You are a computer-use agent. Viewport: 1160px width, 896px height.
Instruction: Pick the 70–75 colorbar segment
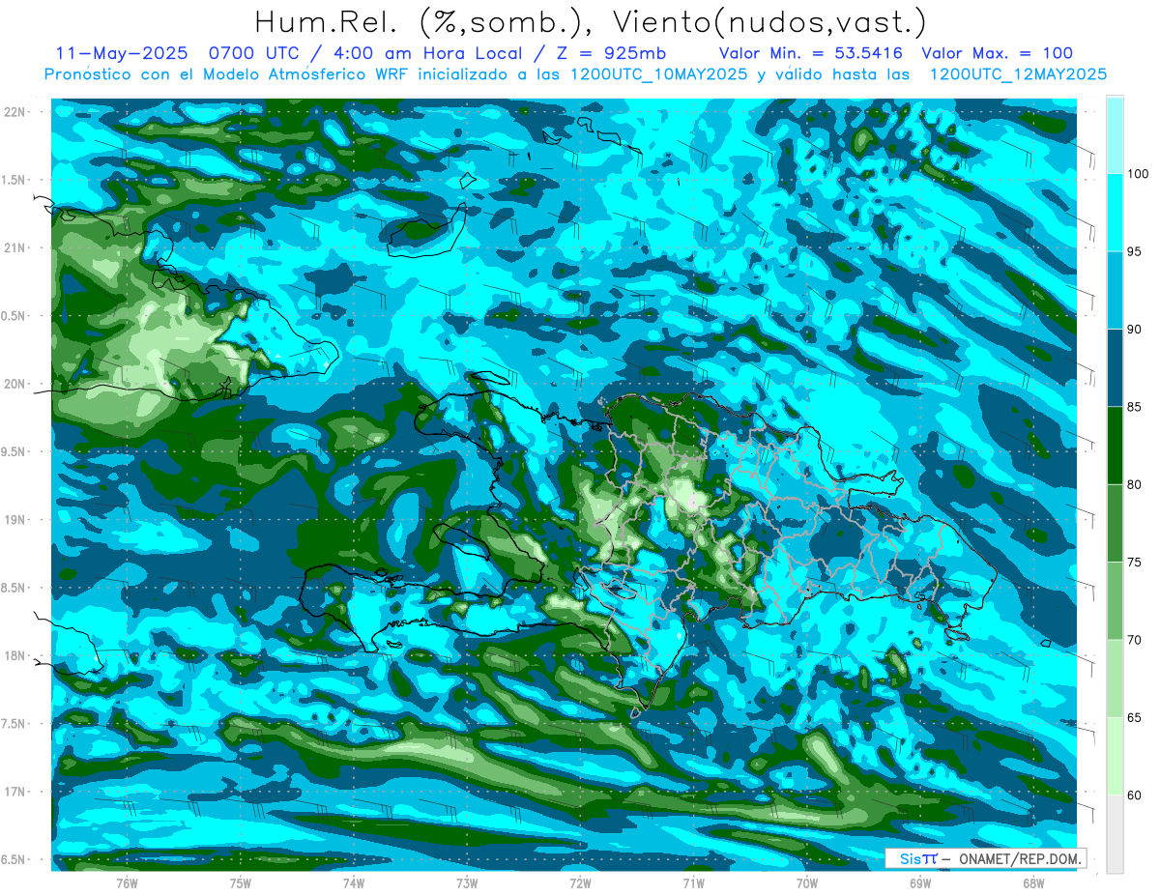pos(1115,601)
